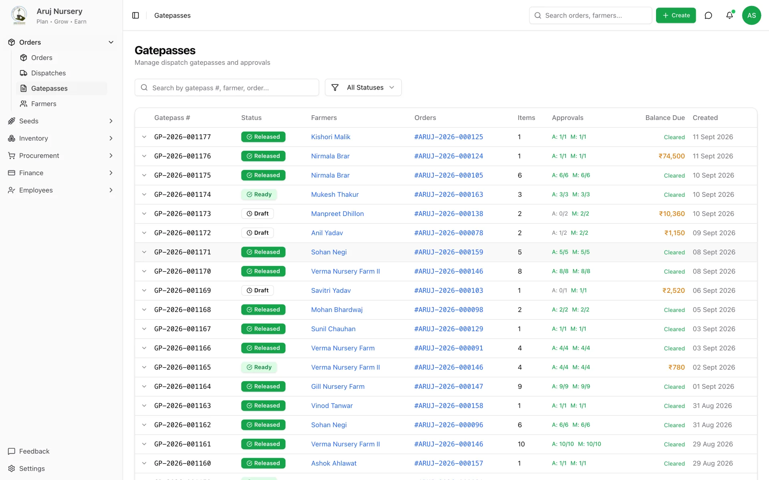The height and width of the screenshot is (480, 769).
Task: Open order #ARUJ-2026-000157
Action: pos(449,463)
